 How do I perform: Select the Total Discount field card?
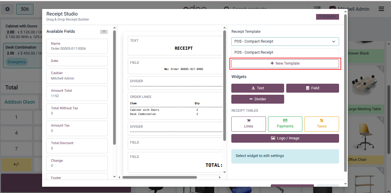(77, 146)
